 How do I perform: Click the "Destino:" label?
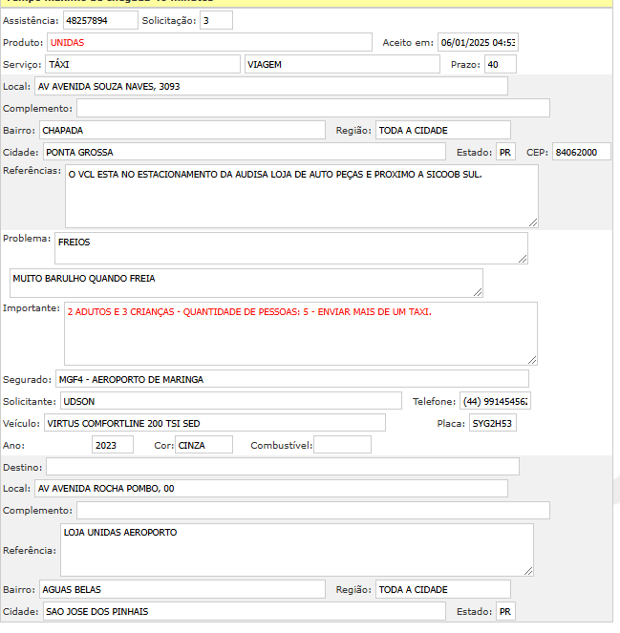[23, 467]
